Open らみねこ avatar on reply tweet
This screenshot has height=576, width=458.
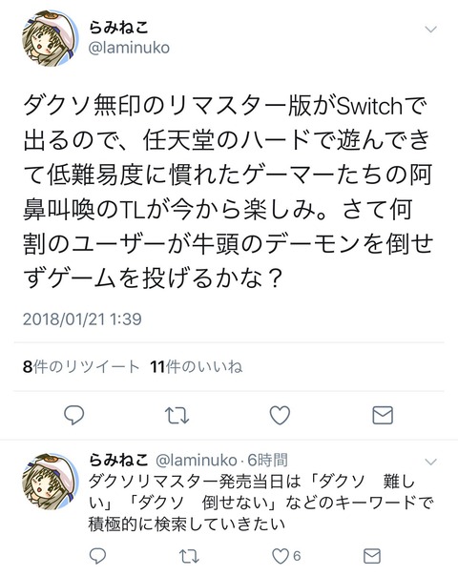point(51,482)
